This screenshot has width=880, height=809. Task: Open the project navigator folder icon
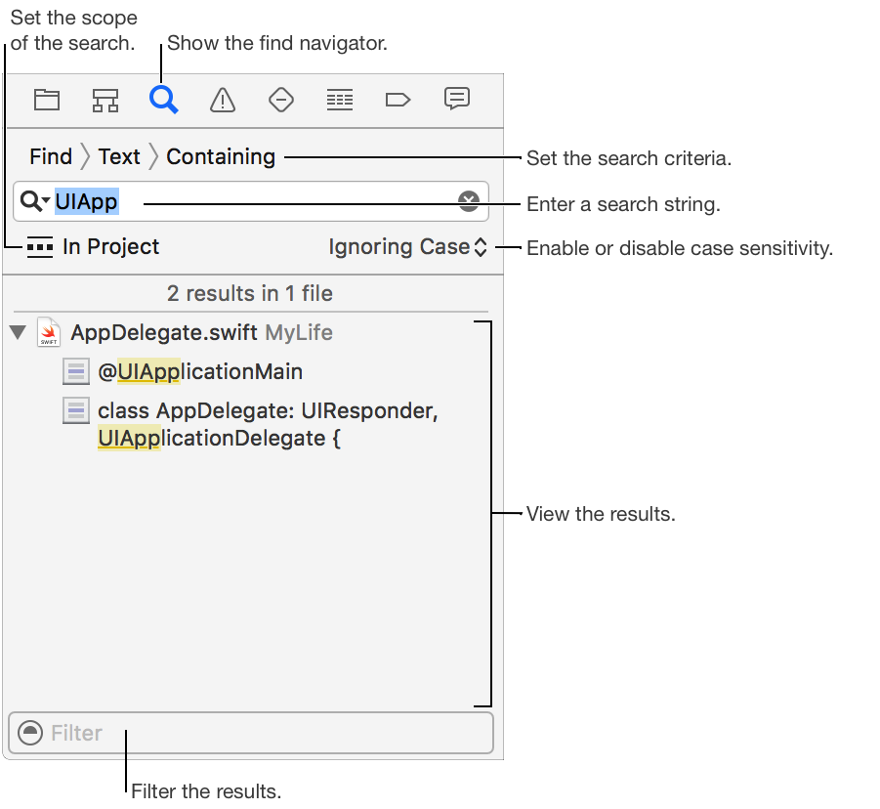pyautogui.click(x=47, y=99)
